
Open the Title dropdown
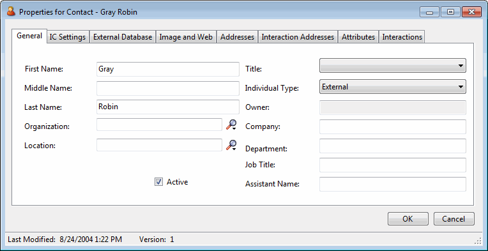pos(392,66)
